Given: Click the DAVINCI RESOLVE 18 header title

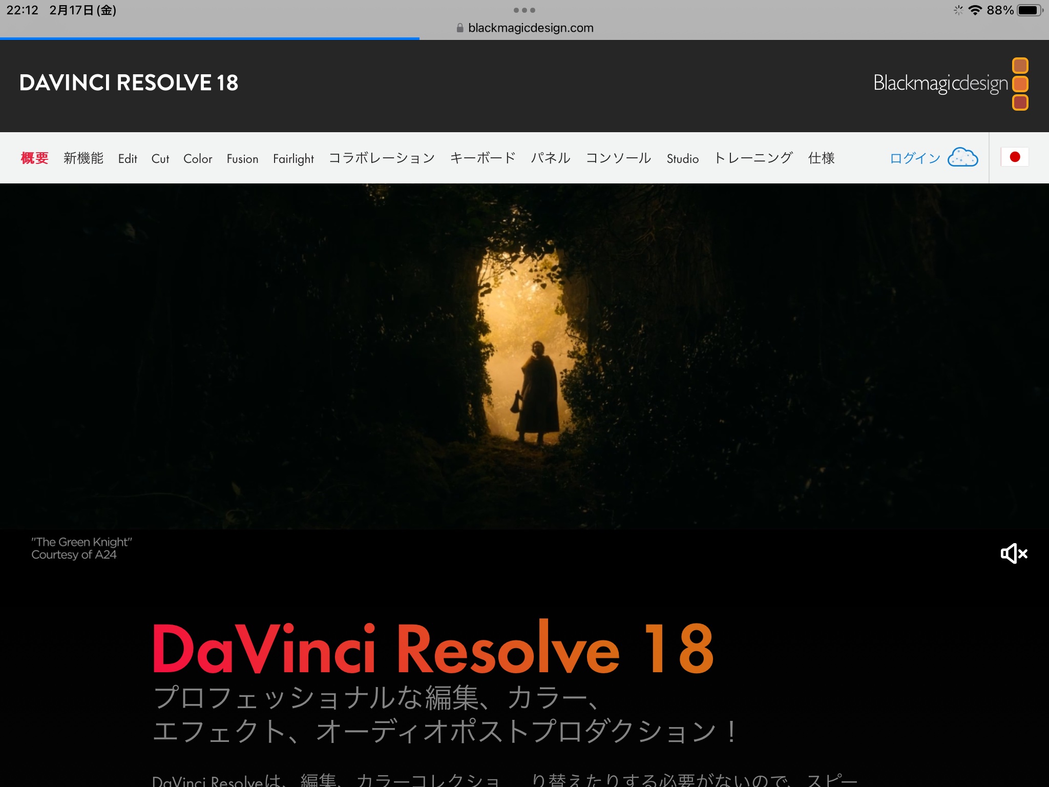Looking at the screenshot, I should [x=129, y=83].
